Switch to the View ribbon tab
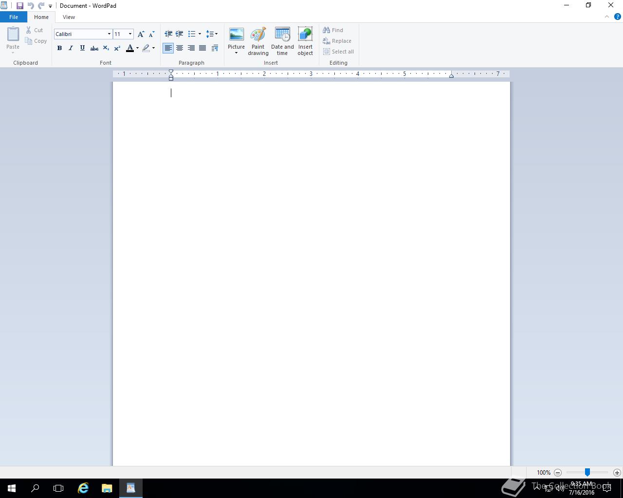This screenshot has height=498, width=623. [x=69, y=17]
